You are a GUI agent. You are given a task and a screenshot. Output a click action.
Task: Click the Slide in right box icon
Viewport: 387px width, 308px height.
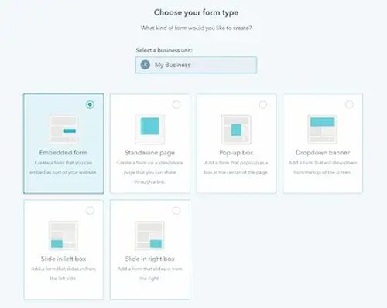(149, 235)
